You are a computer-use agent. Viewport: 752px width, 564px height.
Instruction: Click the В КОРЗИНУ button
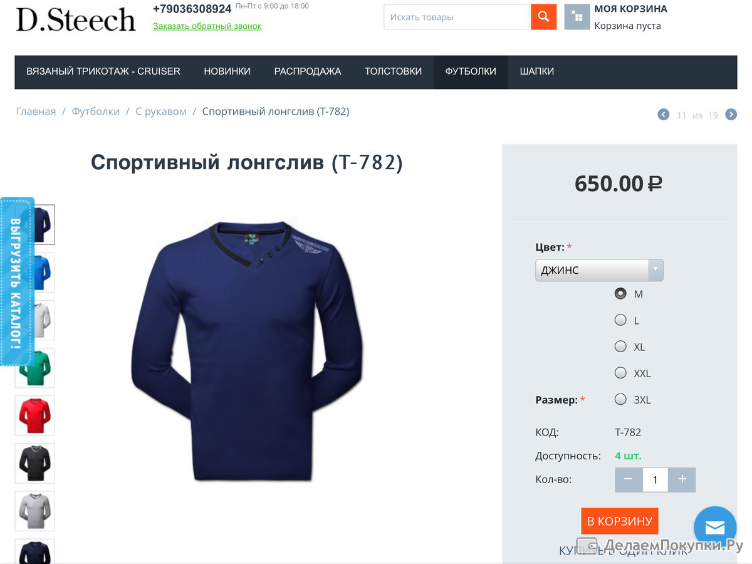620,521
